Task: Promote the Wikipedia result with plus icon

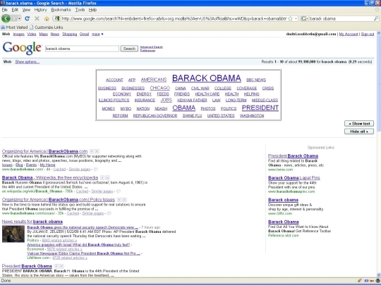Action: [102, 177]
